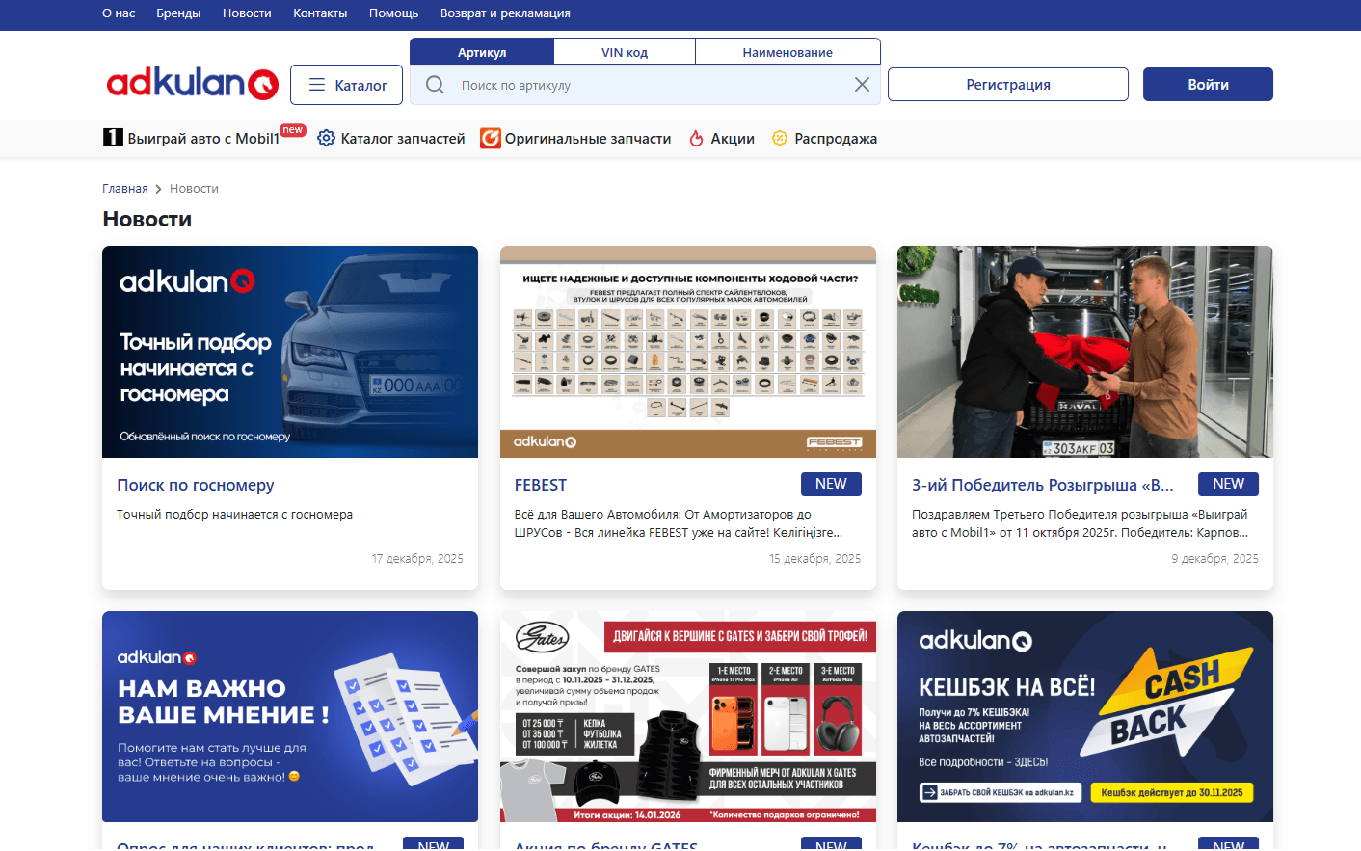Click the flame icon next to Акции
Image resolution: width=1361 pixels, height=851 pixels.
696,138
